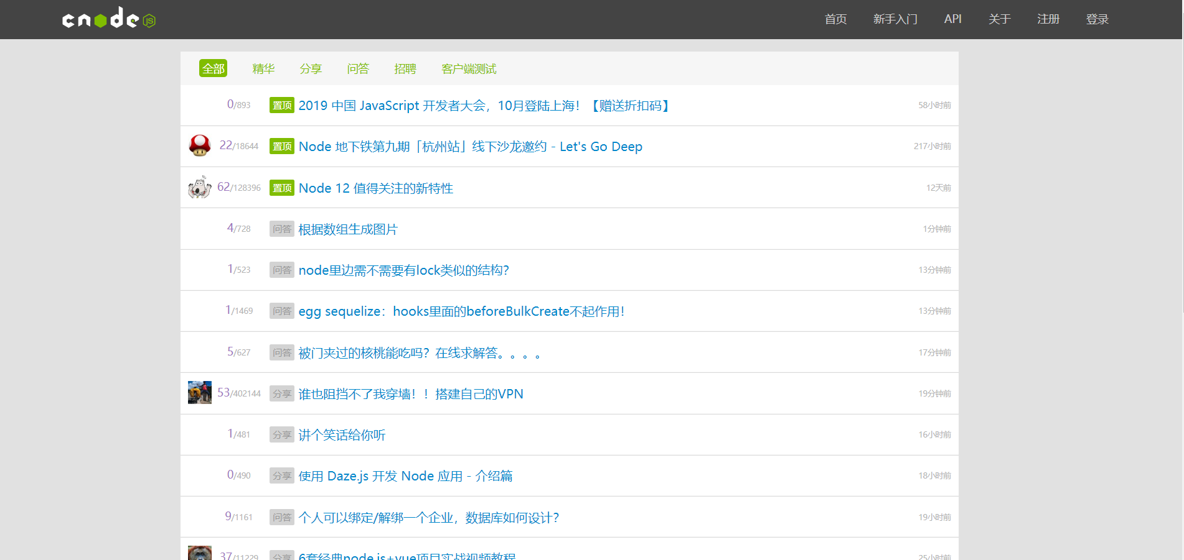
Task: Click 登录 to log in
Action: 1097,19
